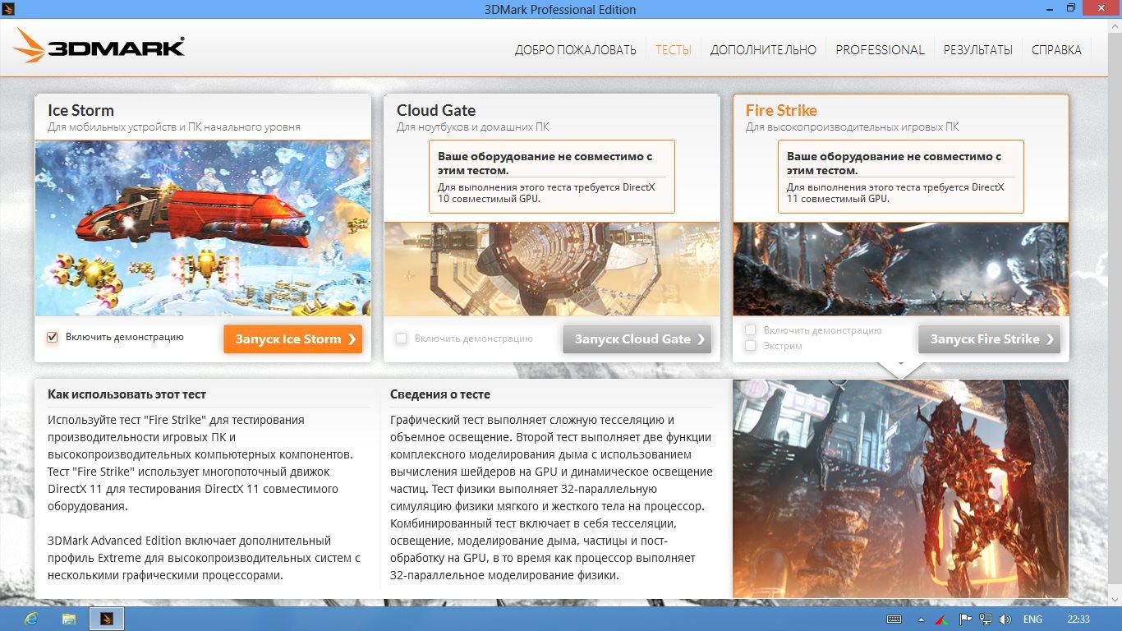Select the 3DMark taskbar button
The width and height of the screenshot is (1122, 631).
[107, 619]
